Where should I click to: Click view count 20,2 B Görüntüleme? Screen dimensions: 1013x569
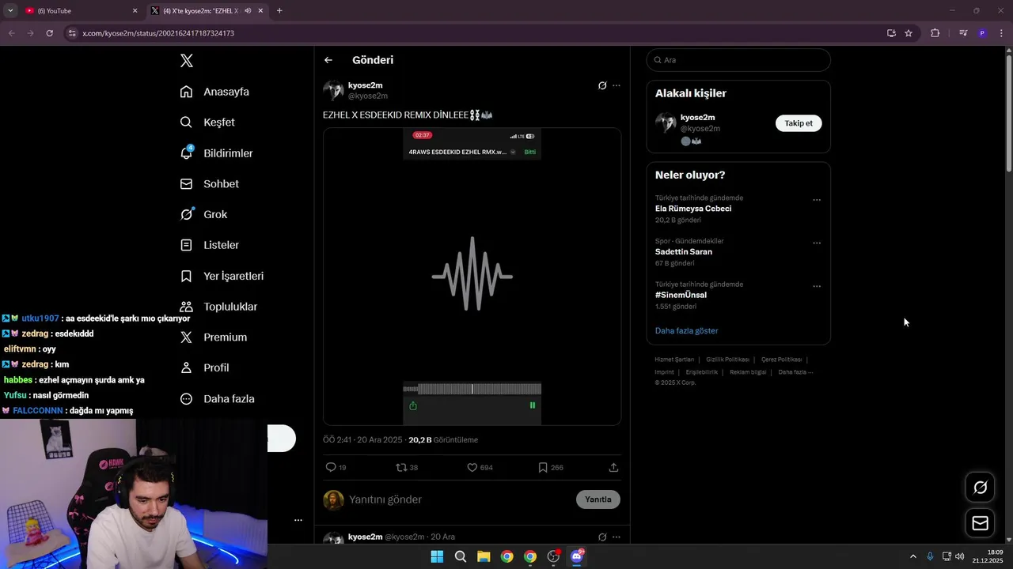click(x=443, y=440)
